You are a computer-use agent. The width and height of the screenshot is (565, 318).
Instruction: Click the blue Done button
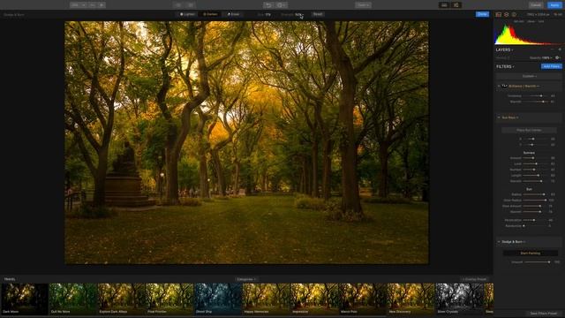482,14
